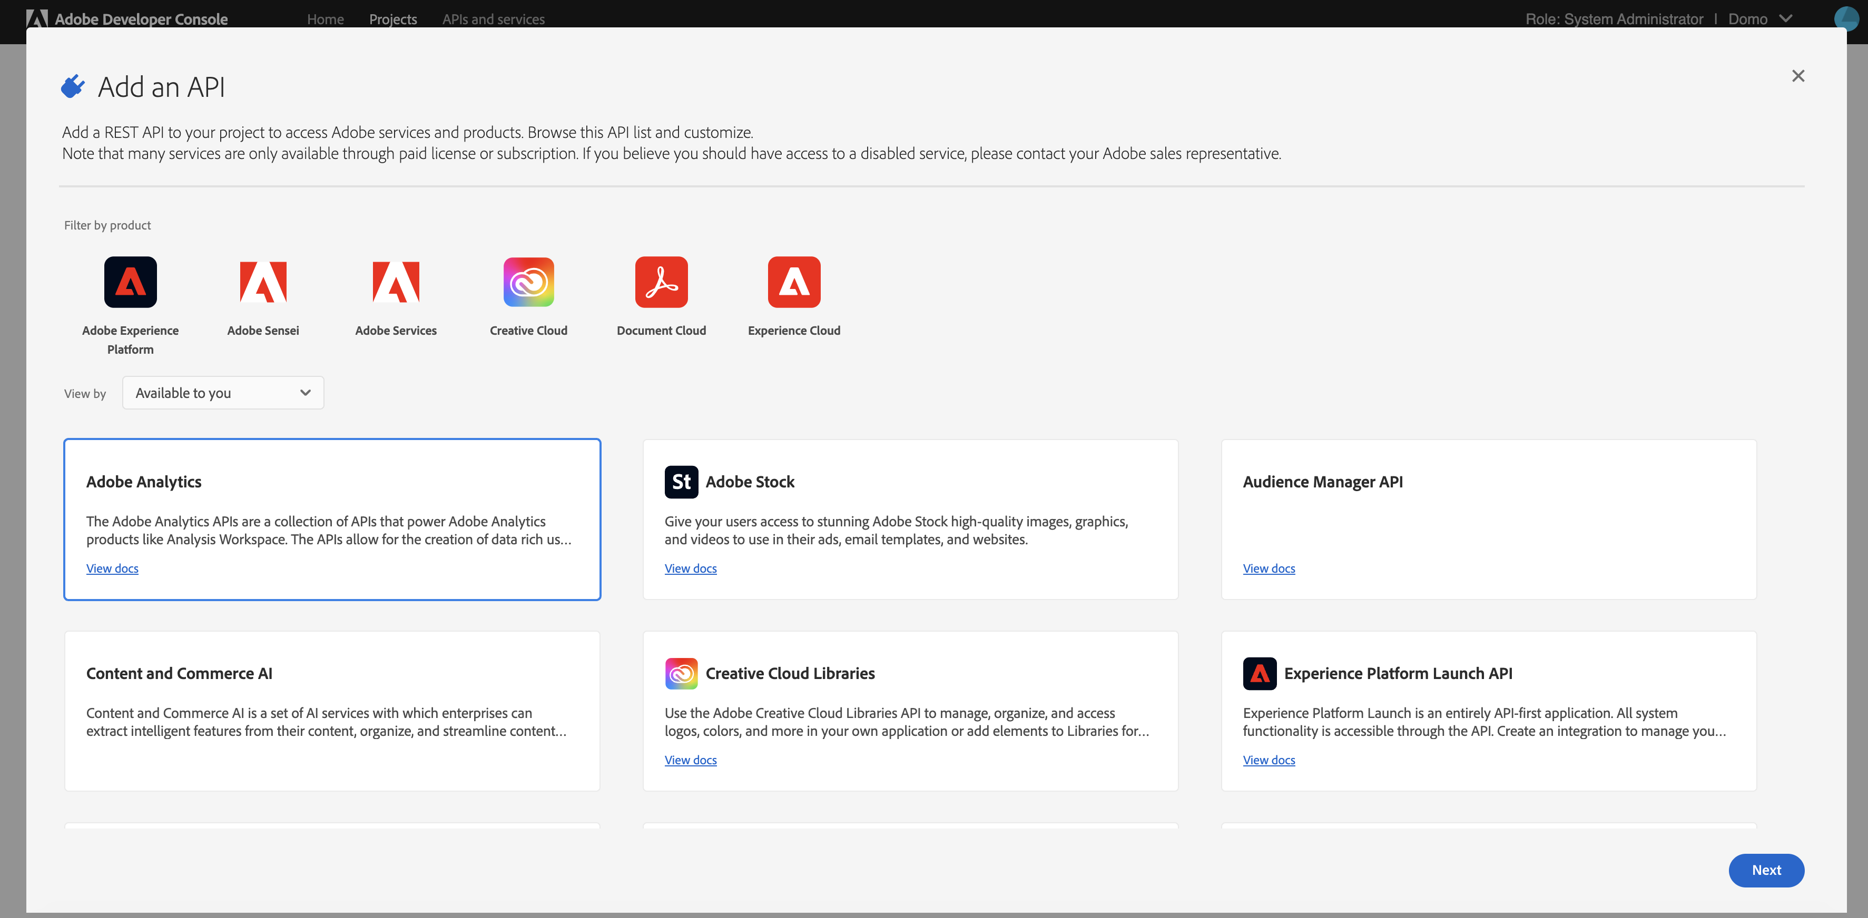Filter APIs by Adobe Sensei
The height and width of the screenshot is (918, 1868).
(x=263, y=282)
